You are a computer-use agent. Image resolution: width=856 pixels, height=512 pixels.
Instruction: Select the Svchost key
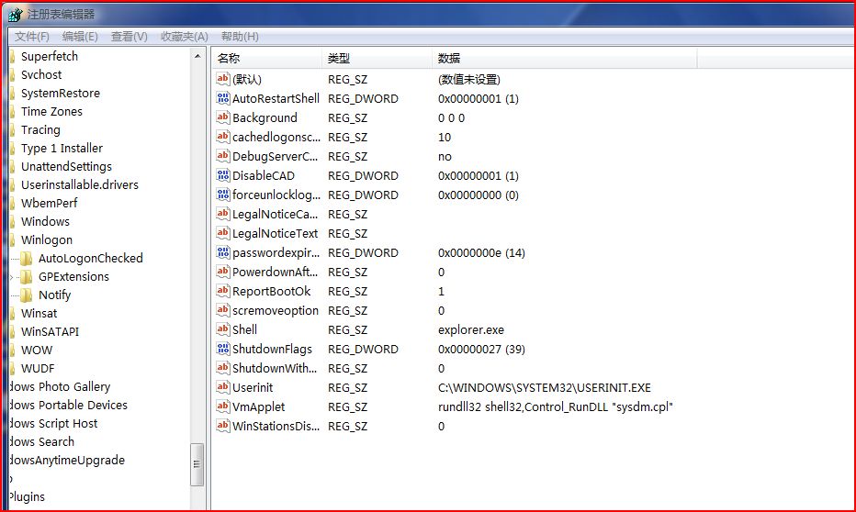pos(41,74)
